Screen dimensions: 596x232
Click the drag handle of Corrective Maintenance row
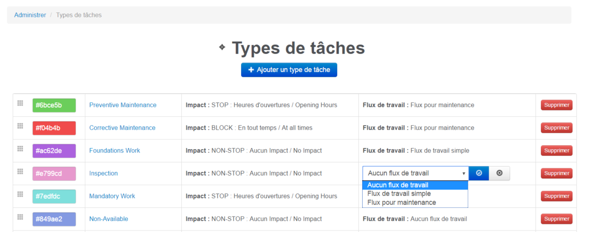coord(20,126)
